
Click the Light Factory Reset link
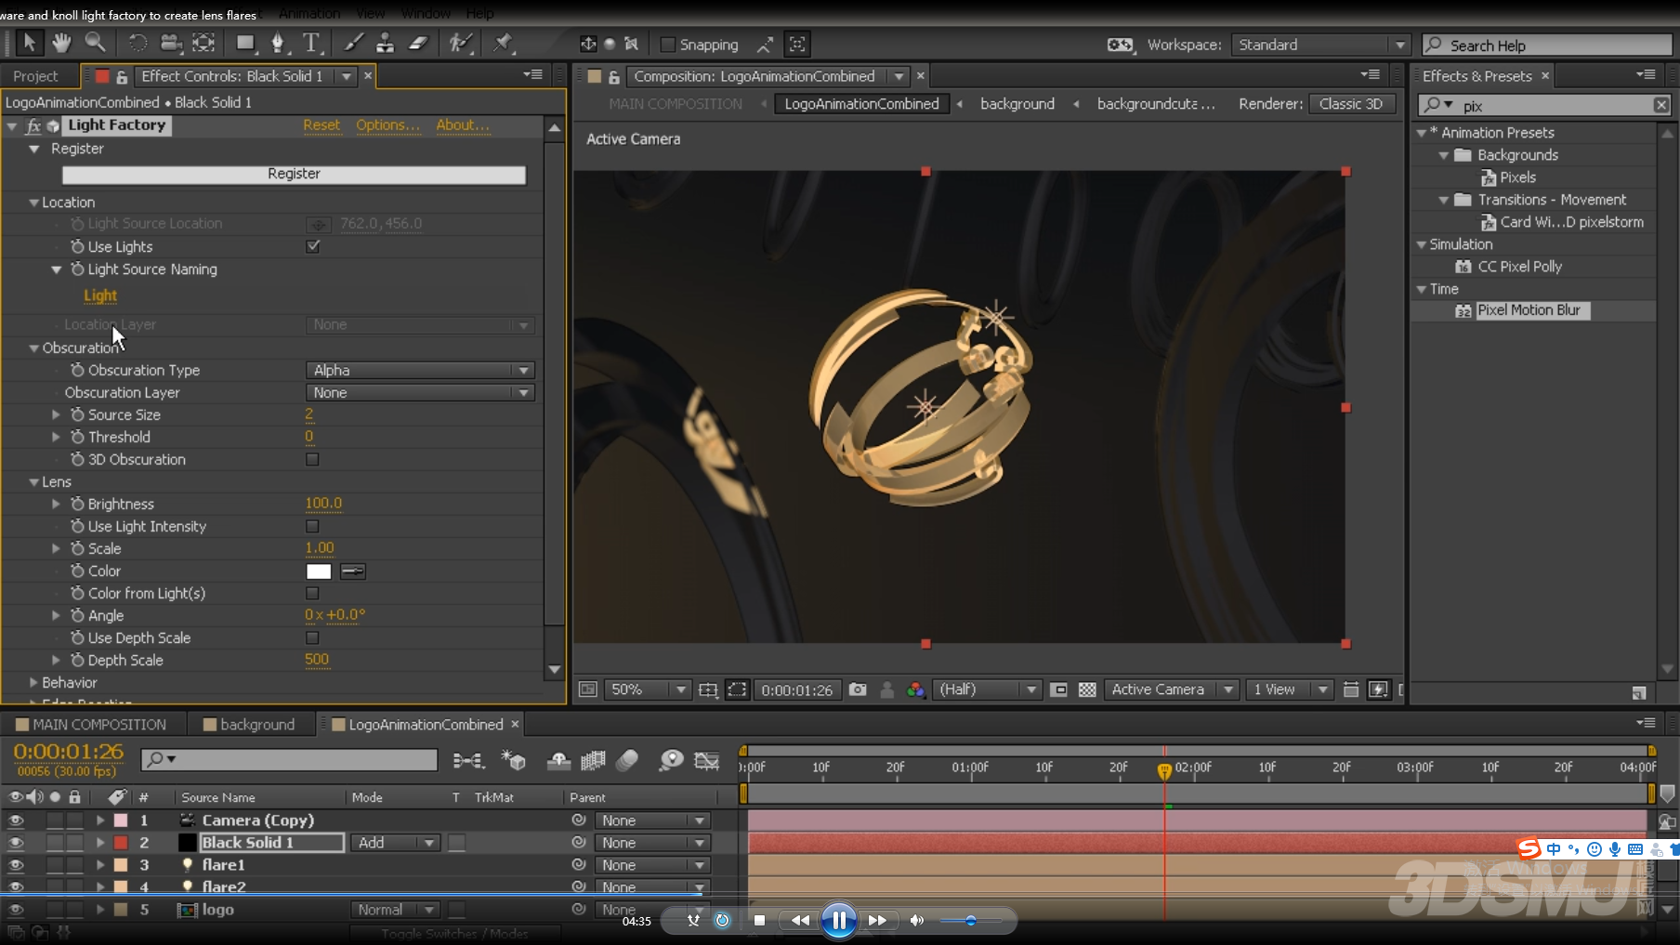322,125
